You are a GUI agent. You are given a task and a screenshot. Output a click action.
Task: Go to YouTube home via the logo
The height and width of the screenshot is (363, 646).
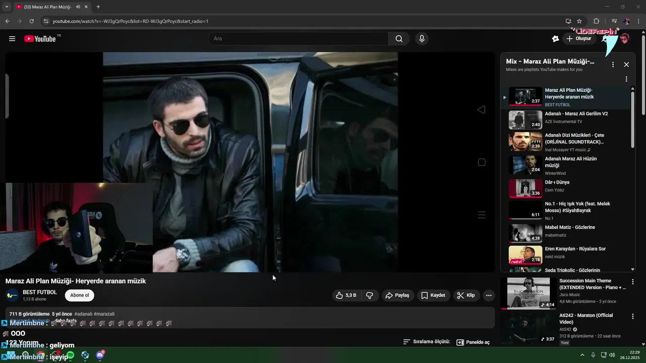coord(40,39)
